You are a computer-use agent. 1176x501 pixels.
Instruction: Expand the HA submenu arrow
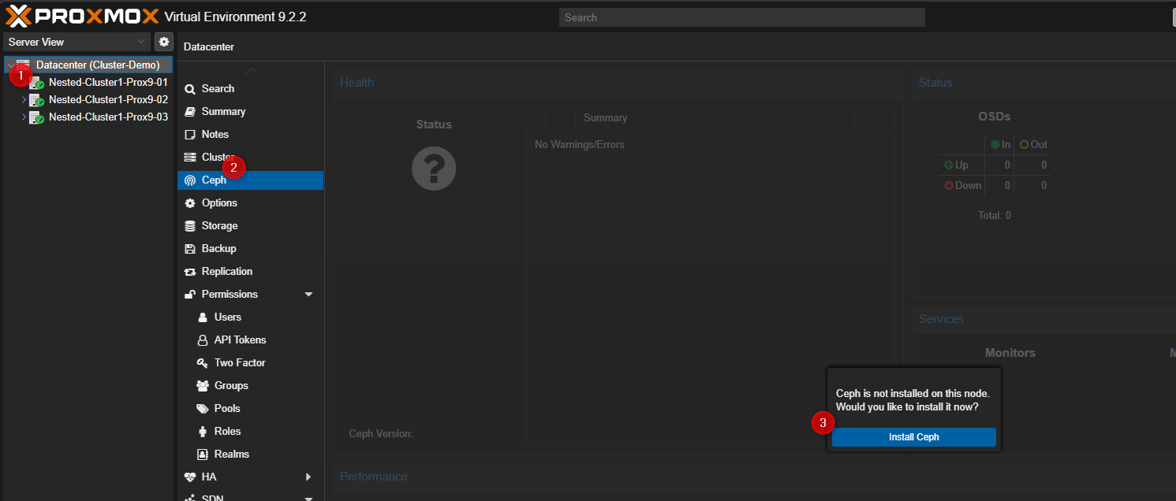308,477
